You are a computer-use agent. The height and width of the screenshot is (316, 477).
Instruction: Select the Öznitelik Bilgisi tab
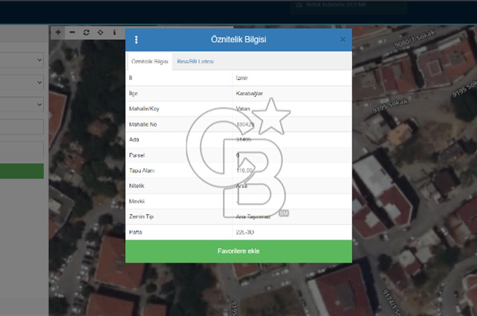click(150, 62)
